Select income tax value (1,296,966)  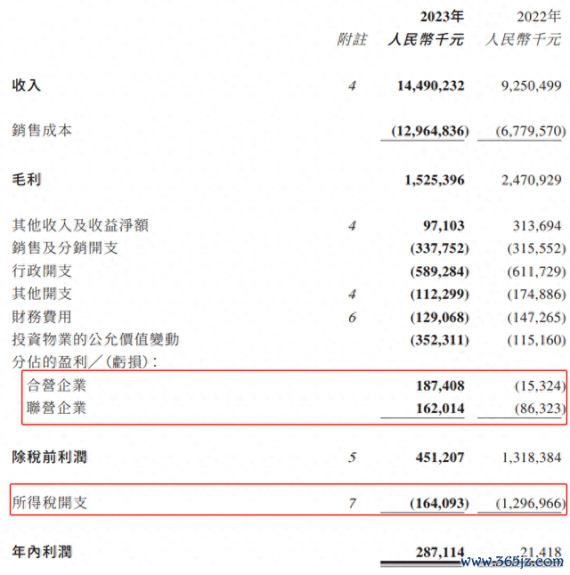531,503
